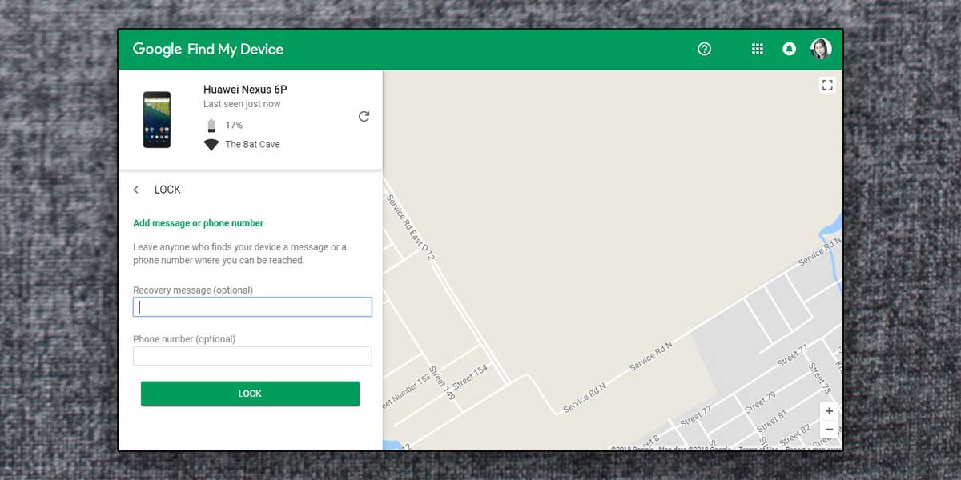Click the battery 17% indicator
Screen dimensions: 961x480
coord(224,126)
